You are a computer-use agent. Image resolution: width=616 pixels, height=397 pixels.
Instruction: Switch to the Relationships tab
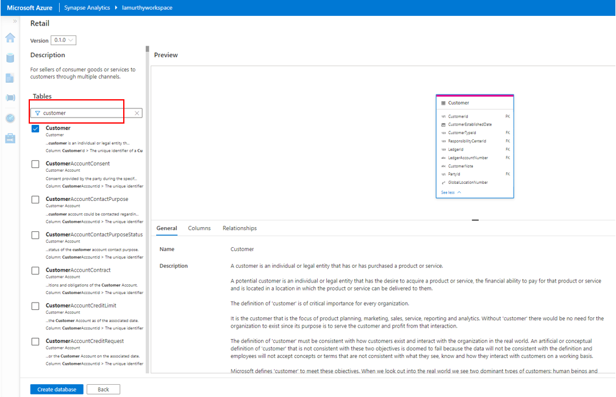240,228
